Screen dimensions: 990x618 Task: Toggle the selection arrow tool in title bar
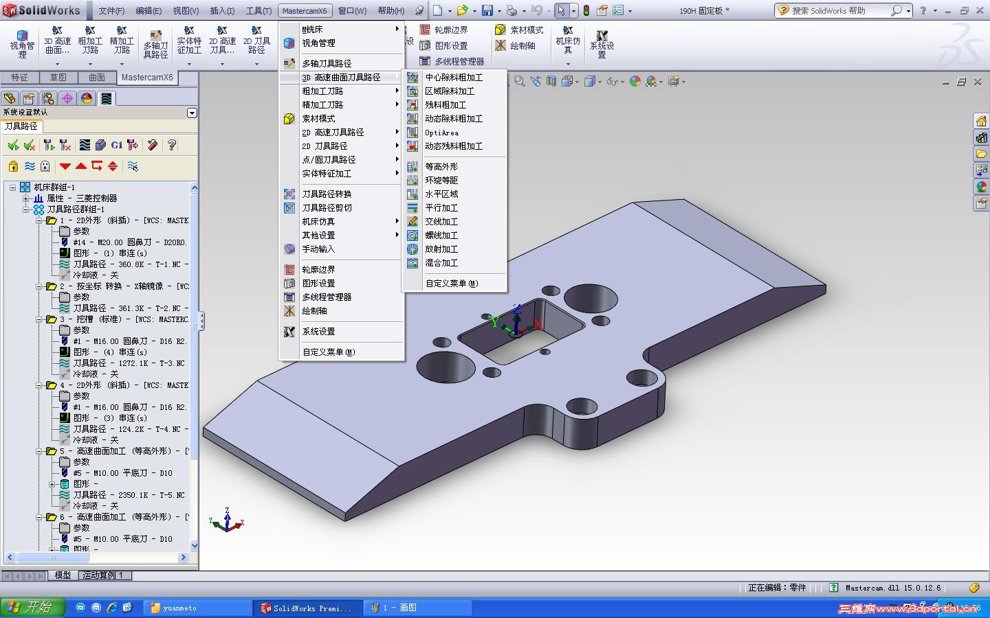pyautogui.click(x=561, y=10)
